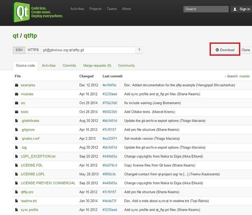252x215 pixels.
Task: Open commit #75b21b0
Action: click(x=110, y=103)
